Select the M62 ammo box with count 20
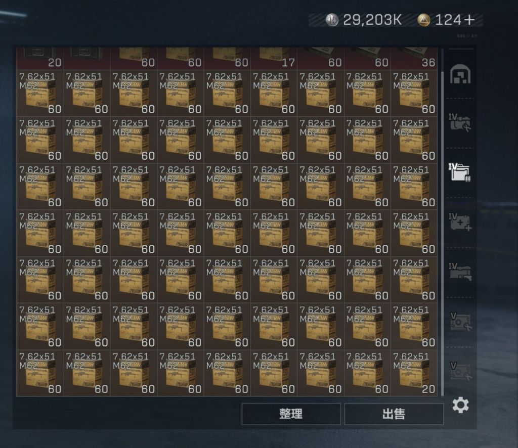This screenshot has height=448, width=518. tap(414, 373)
